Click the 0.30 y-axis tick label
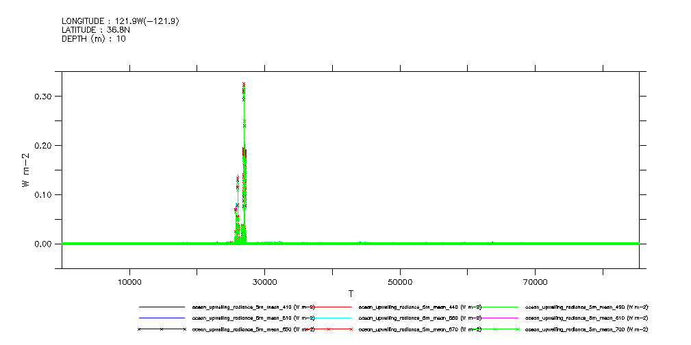691x345 pixels. [x=43, y=97]
